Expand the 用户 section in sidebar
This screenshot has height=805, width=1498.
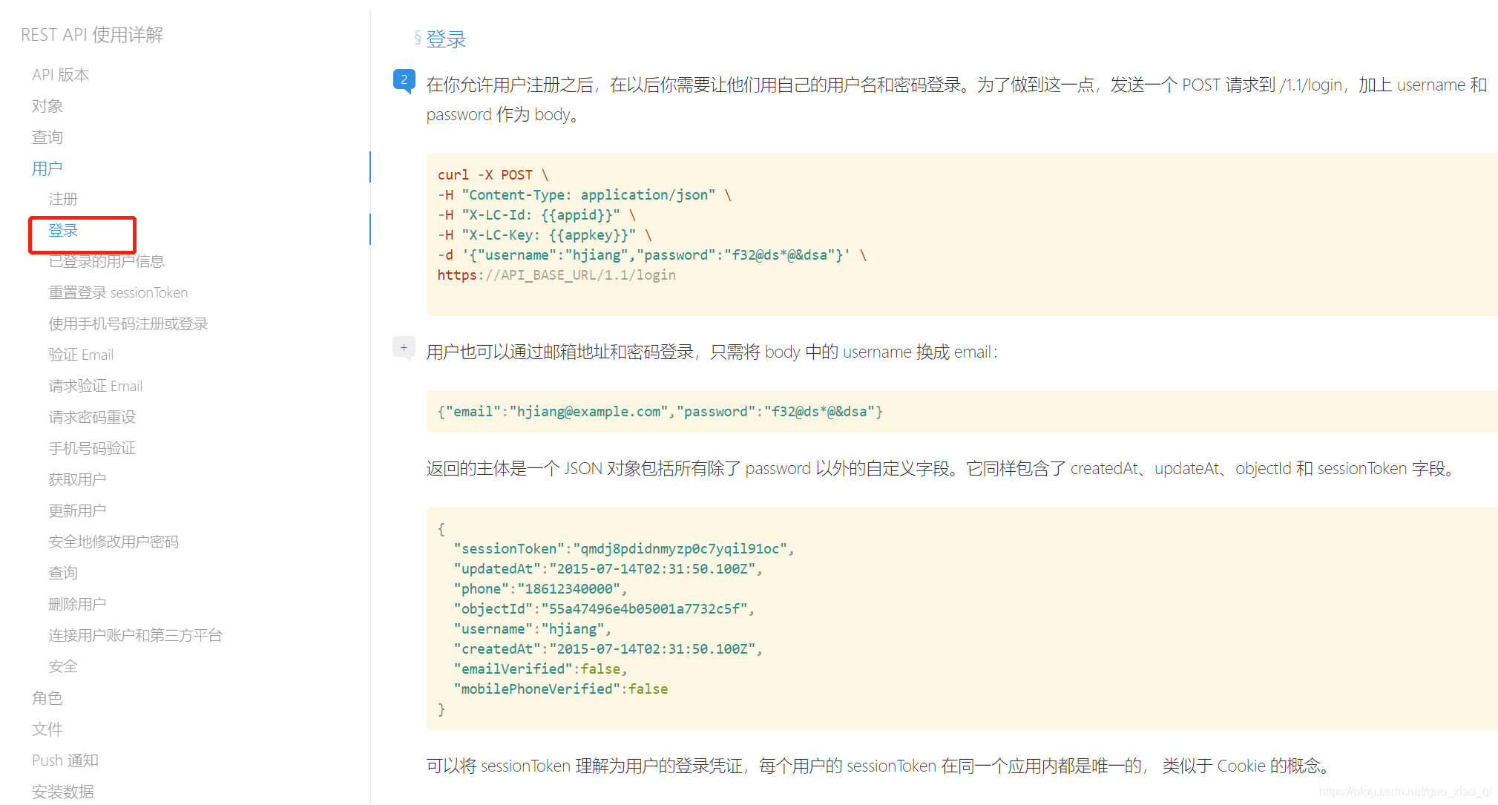tap(47, 168)
